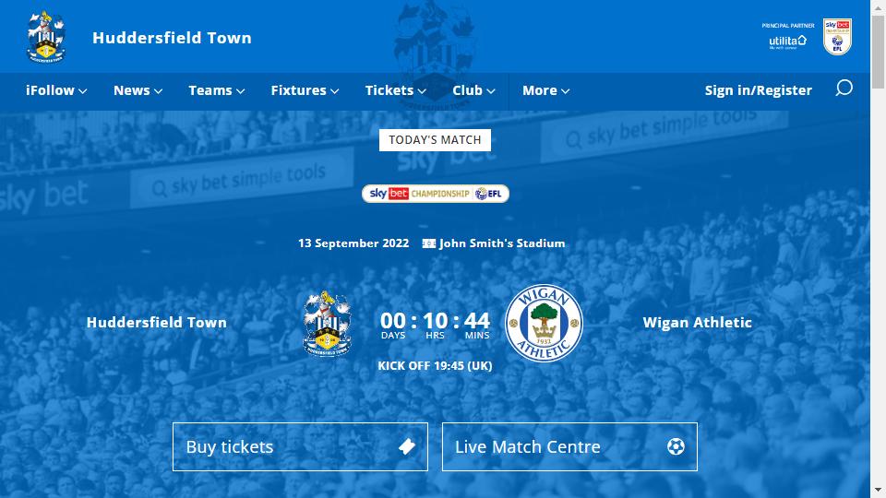Expand the News dropdown menu

click(x=138, y=90)
